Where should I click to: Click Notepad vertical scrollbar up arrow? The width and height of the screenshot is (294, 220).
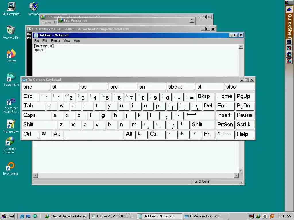coord(241,46)
